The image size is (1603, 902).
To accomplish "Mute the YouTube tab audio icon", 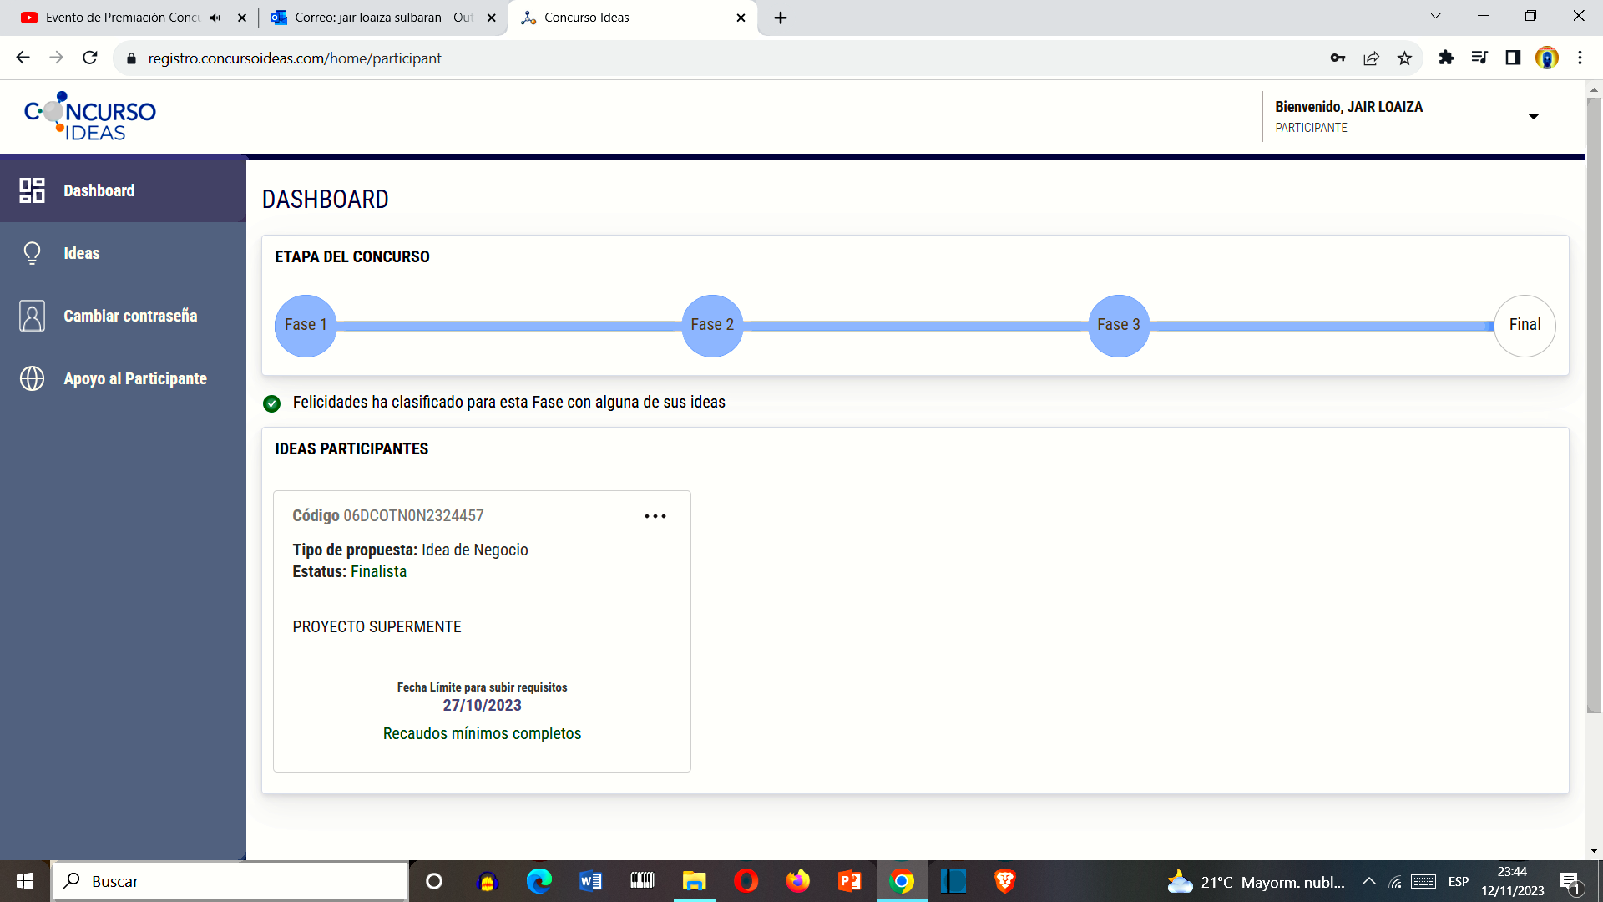I will coord(215,18).
